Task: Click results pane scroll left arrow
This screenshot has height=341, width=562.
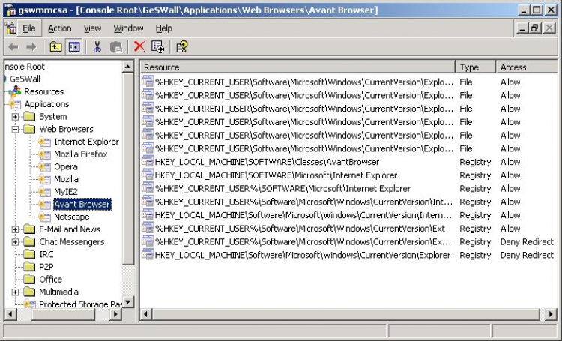Action: coord(145,315)
